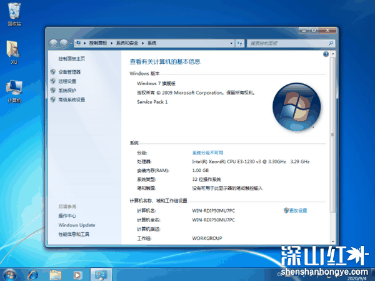This screenshot has width=375, height=281.
Task: Select the Control Panel taskbar button
Action: (x=101, y=275)
